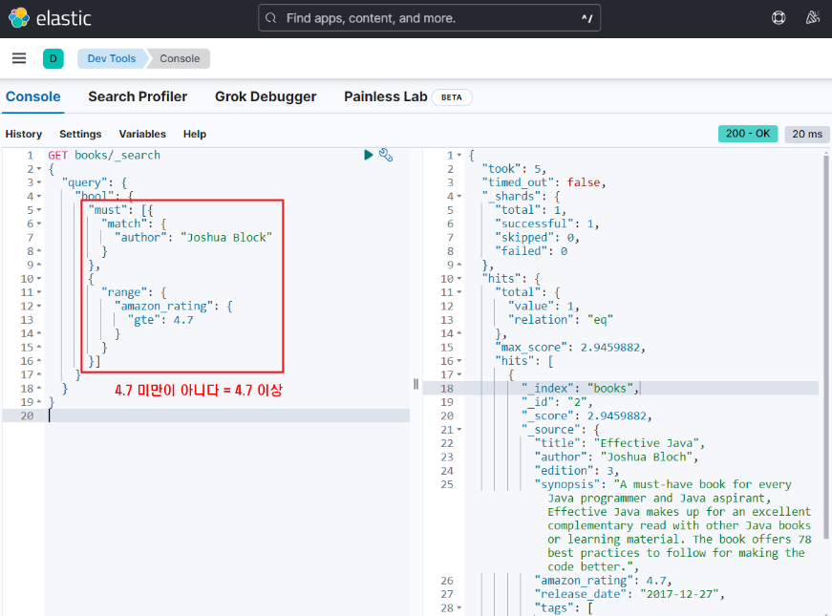Click the "_id": "2" line

coord(557,402)
